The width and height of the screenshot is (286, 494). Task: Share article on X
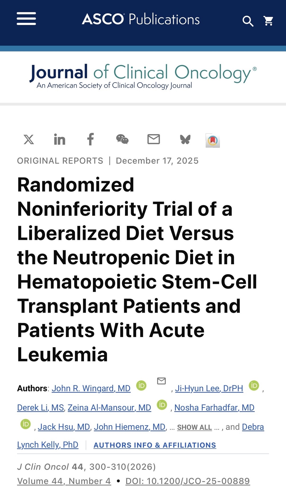tap(29, 139)
